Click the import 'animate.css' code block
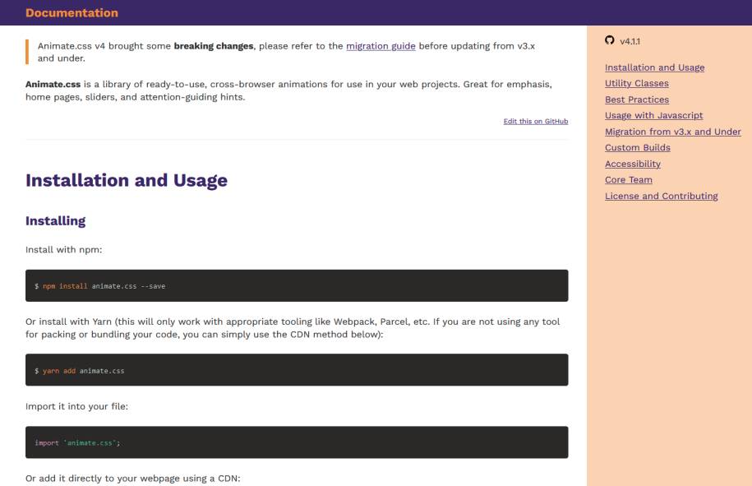The height and width of the screenshot is (486, 752). [297, 442]
